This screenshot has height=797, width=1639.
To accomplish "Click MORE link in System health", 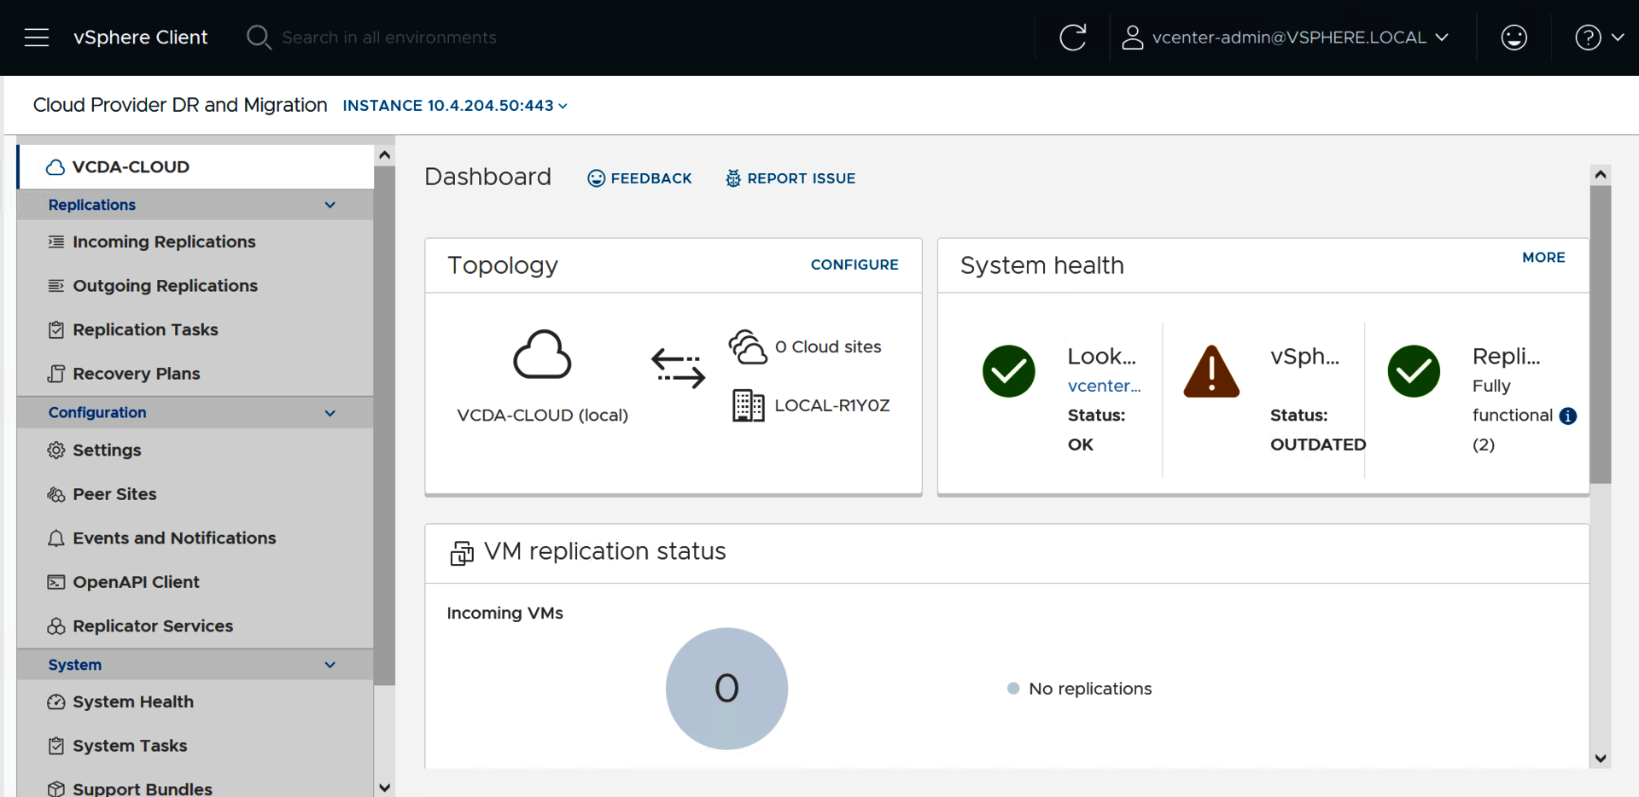I will (1543, 258).
